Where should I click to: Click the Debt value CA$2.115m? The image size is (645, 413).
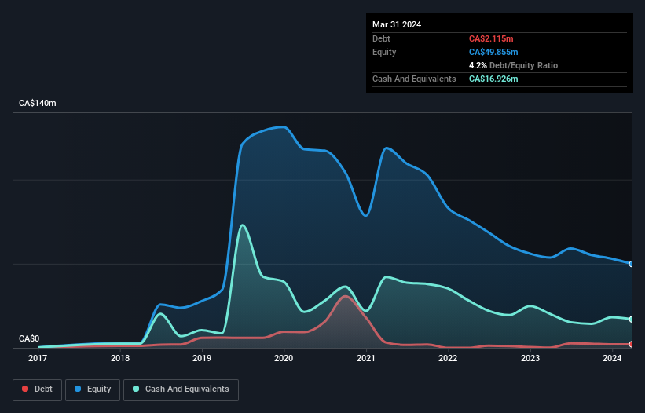491,38
